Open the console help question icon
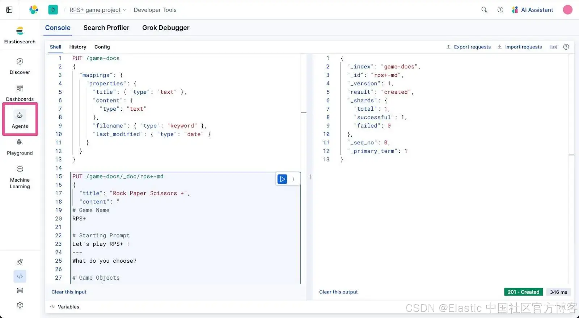 [566, 47]
